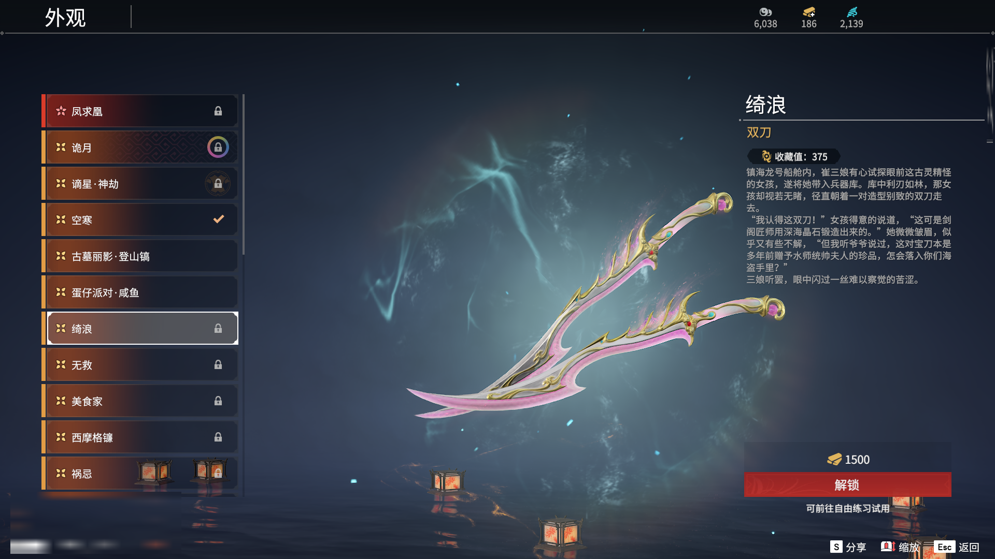
Task: Click the 收藏值 collection value badge
Action: click(x=794, y=156)
